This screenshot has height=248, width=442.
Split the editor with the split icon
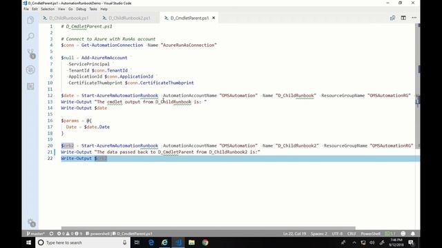pos(403,18)
